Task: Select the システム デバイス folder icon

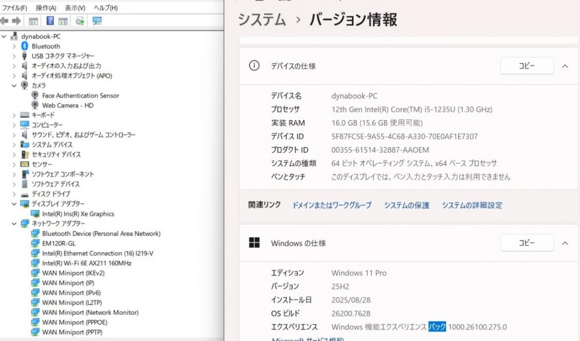Action: (24, 144)
